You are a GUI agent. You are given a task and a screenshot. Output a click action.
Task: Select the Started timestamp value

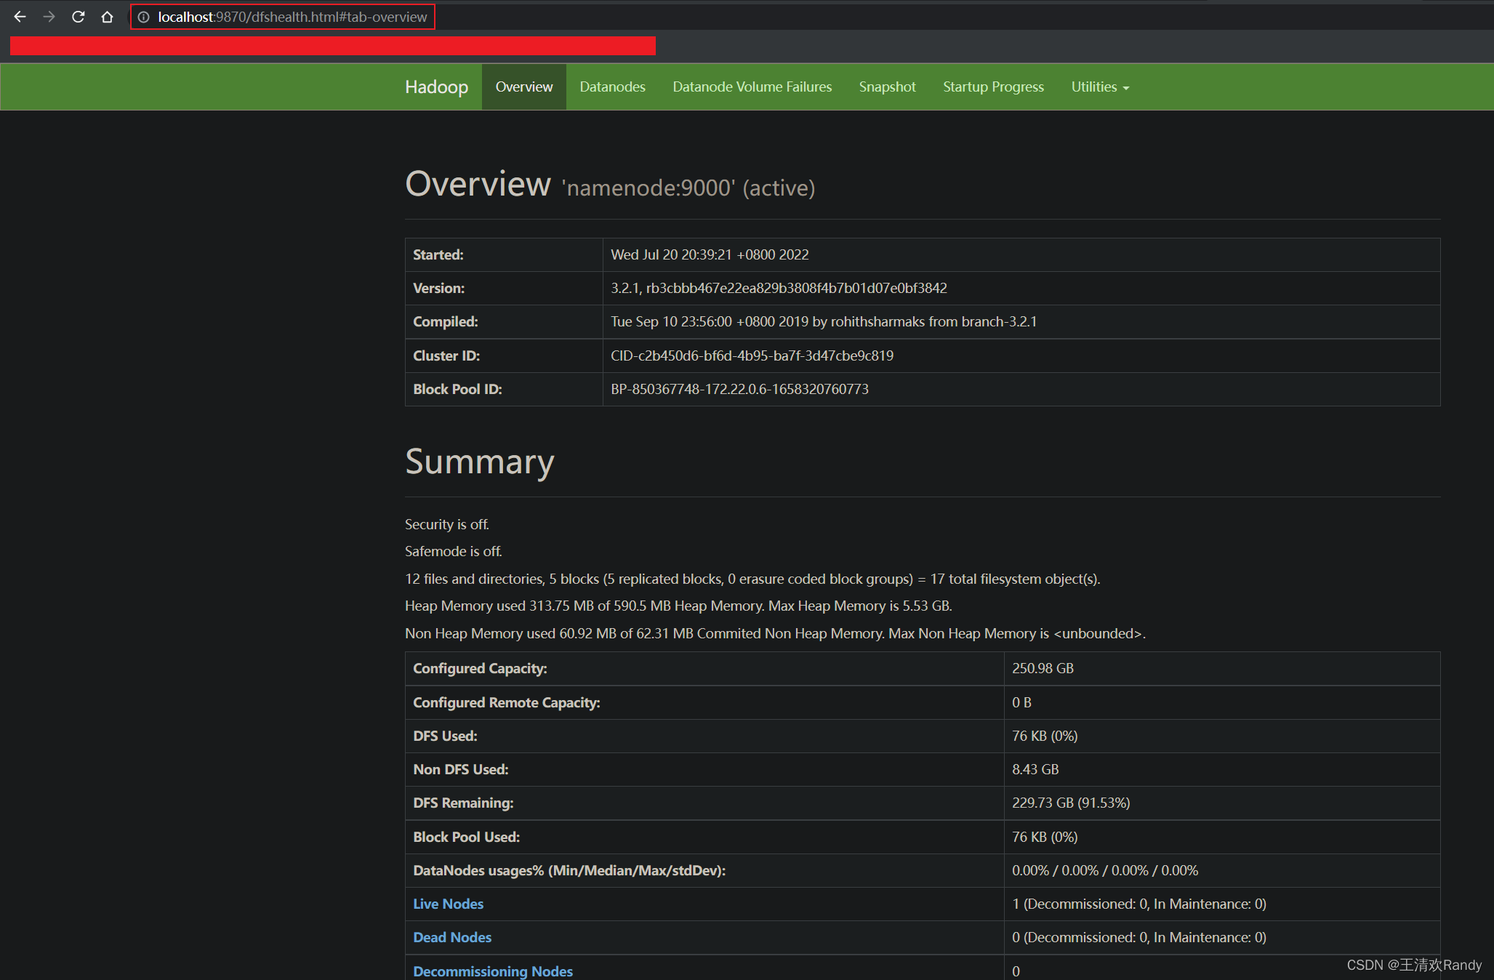[710, 254]
